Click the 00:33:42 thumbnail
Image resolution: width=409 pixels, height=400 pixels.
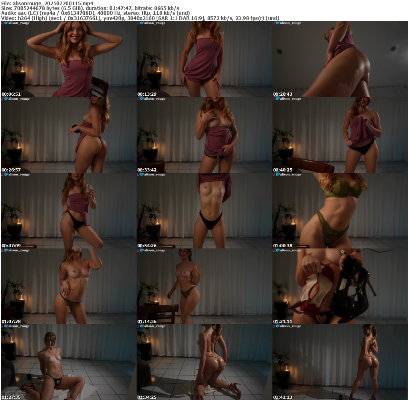tap(204, 135)
